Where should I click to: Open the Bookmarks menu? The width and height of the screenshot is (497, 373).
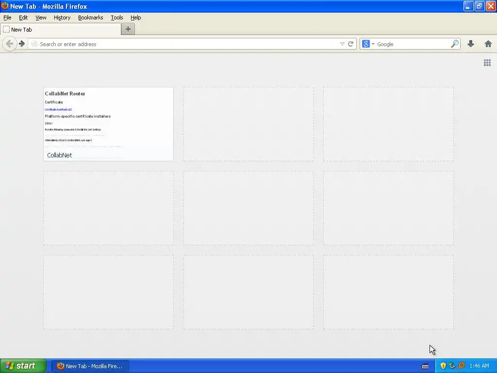(91, 17)
